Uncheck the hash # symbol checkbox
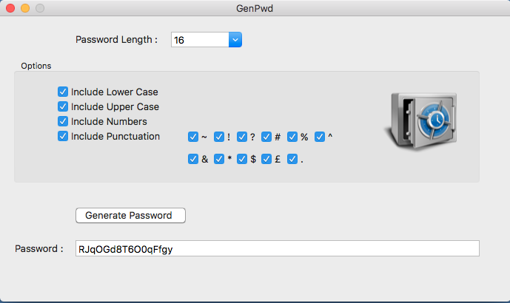 (x=266, y=137)
